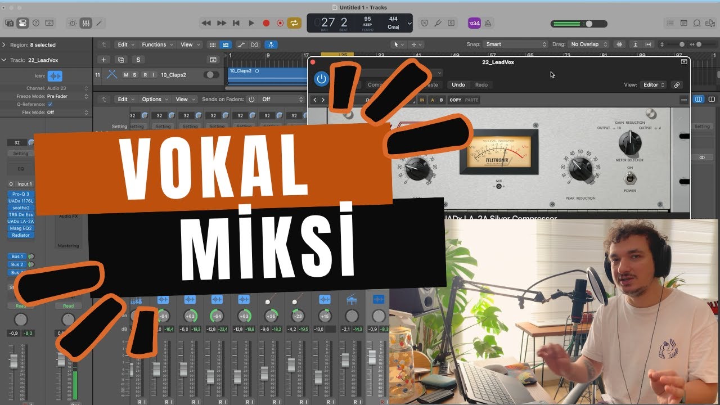Open the media Browsers panel
Viewport: 720px width, 405px height.
pyautogui.click(x=710, y=23)
